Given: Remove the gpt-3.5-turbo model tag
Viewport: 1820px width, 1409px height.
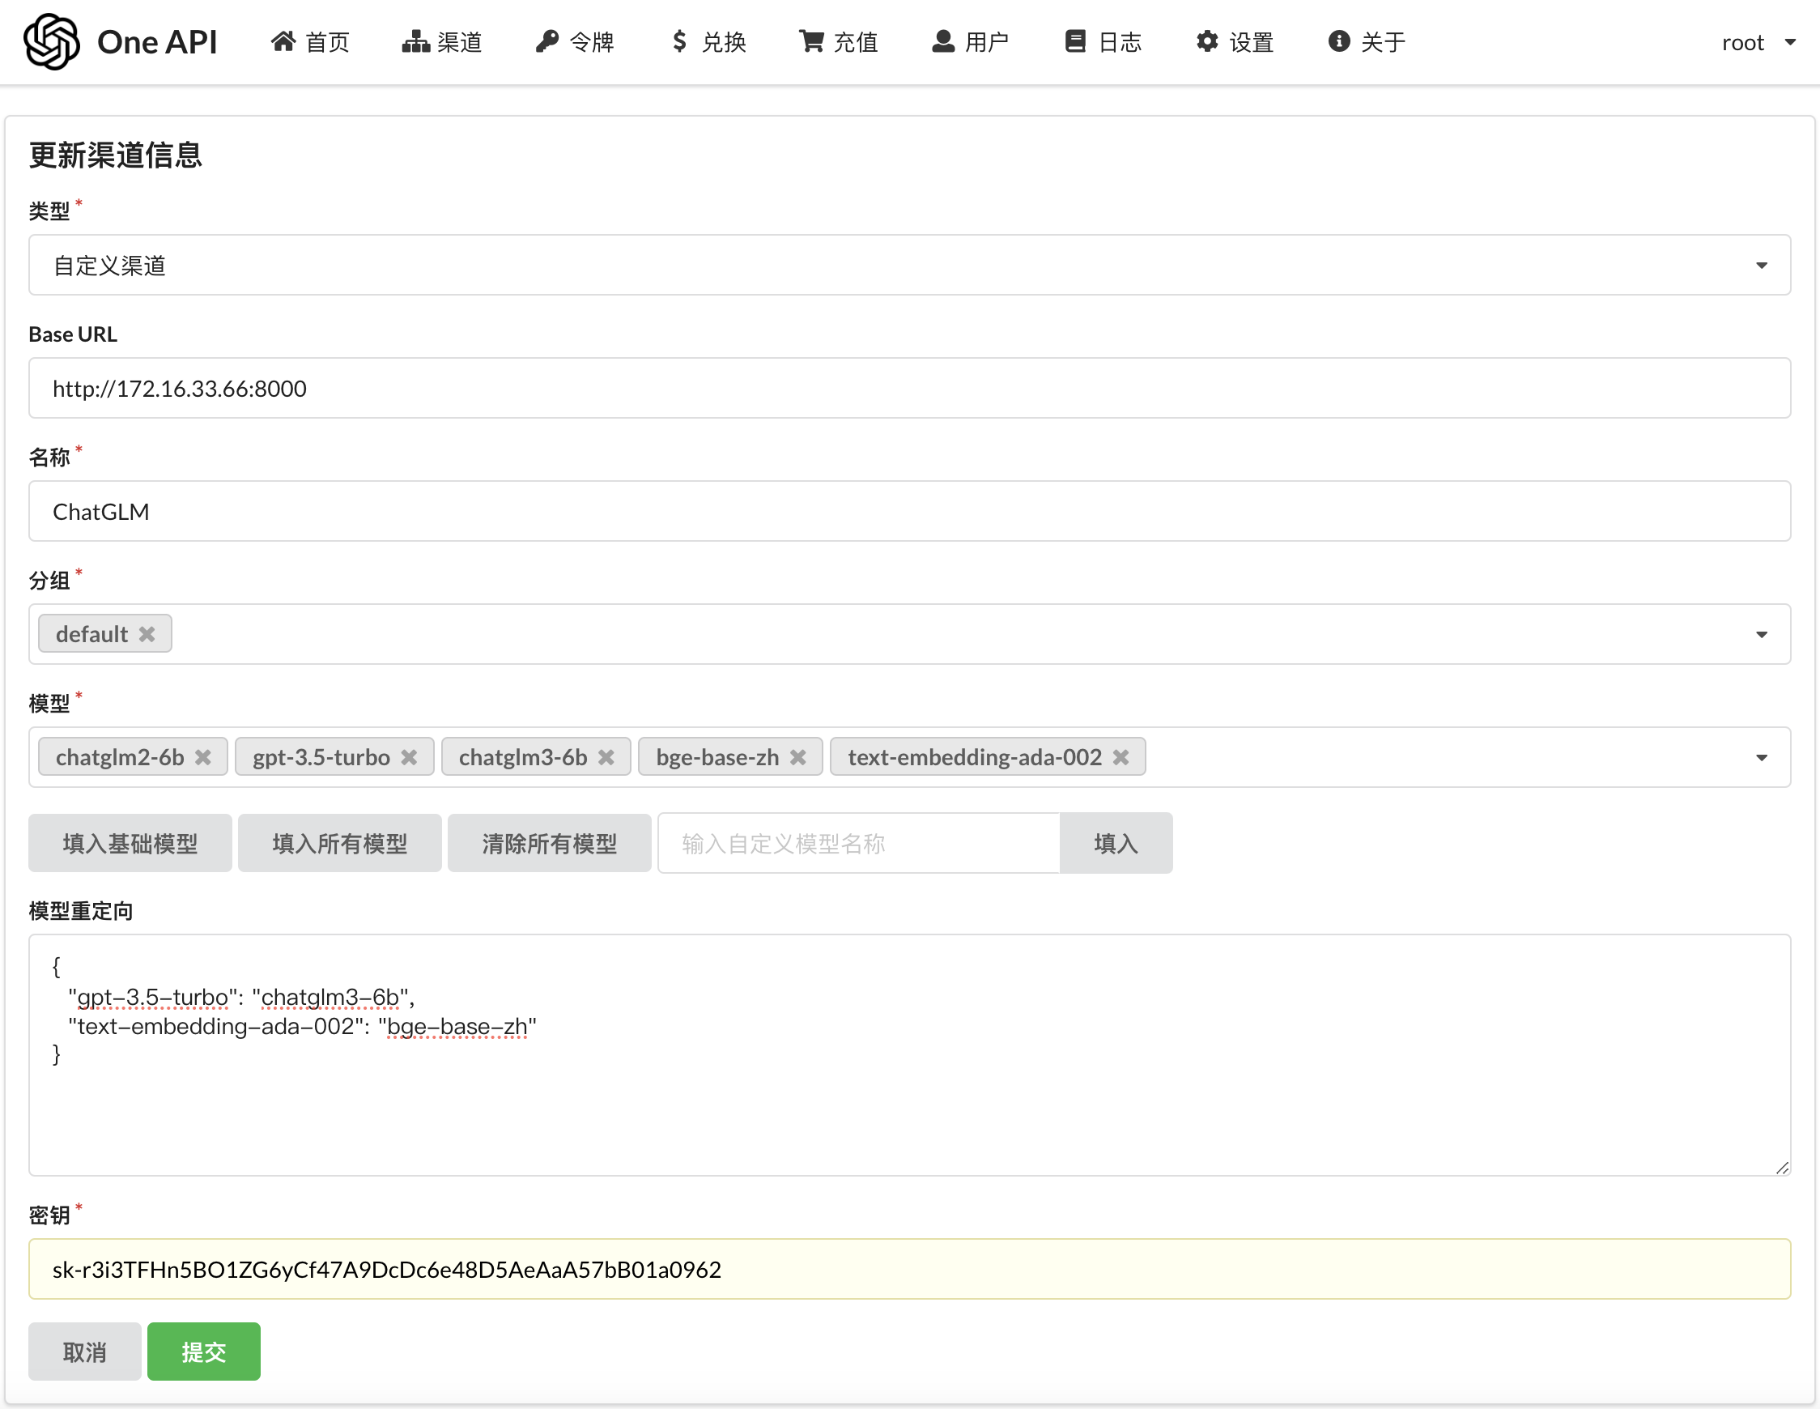Looking at the screenshot, I should (x=409, y=757).
